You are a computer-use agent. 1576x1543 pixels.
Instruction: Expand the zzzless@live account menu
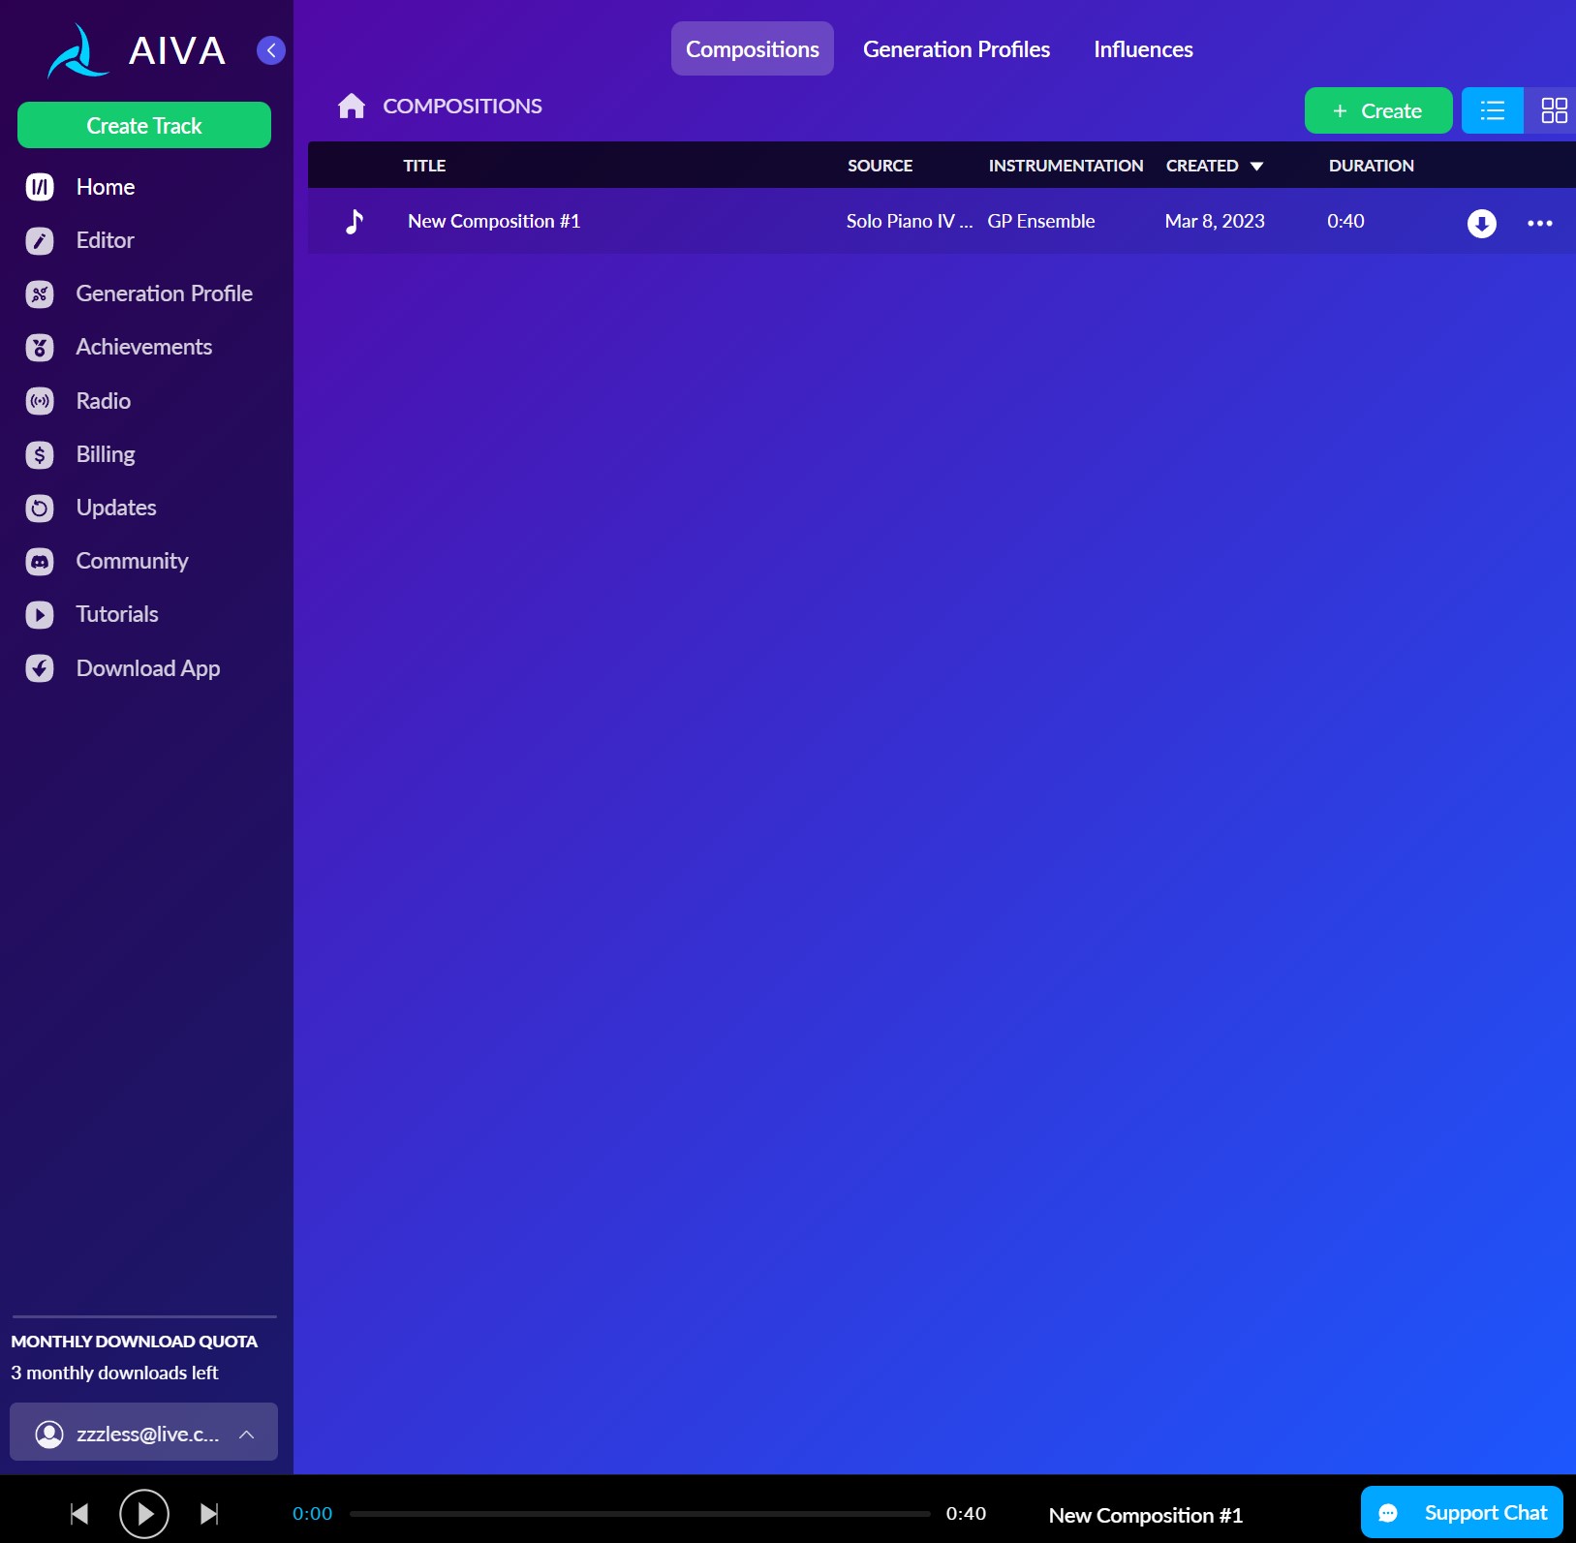143,1433
